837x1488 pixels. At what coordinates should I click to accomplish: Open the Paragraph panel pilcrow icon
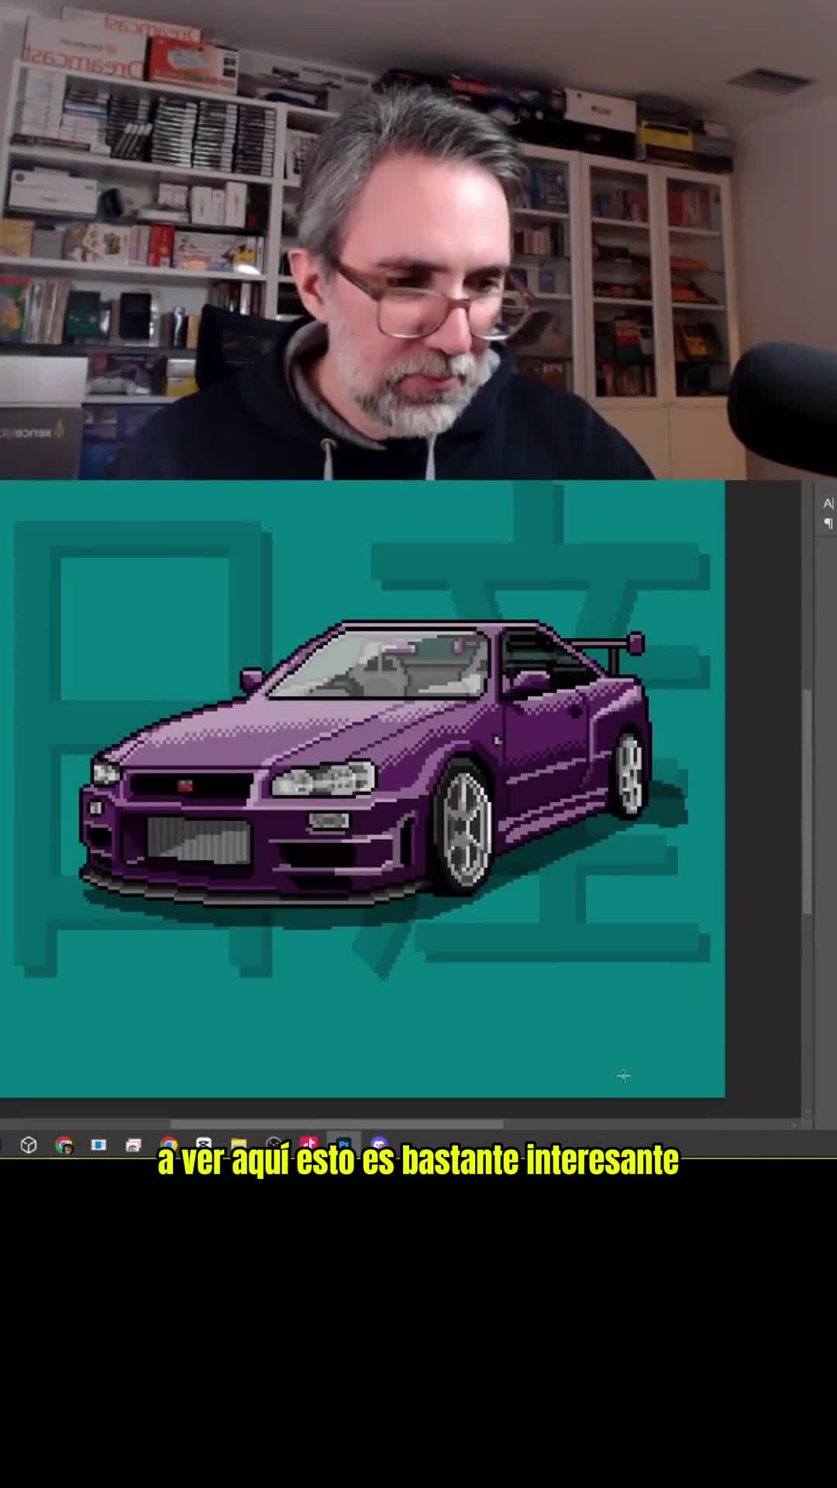[x=828, y=524]
